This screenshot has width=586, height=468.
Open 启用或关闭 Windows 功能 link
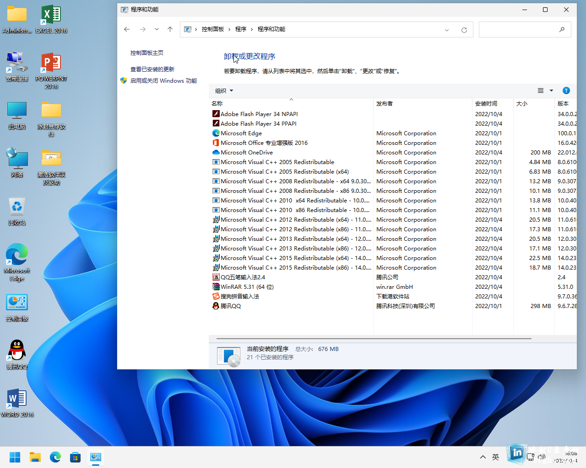[163, 81]
